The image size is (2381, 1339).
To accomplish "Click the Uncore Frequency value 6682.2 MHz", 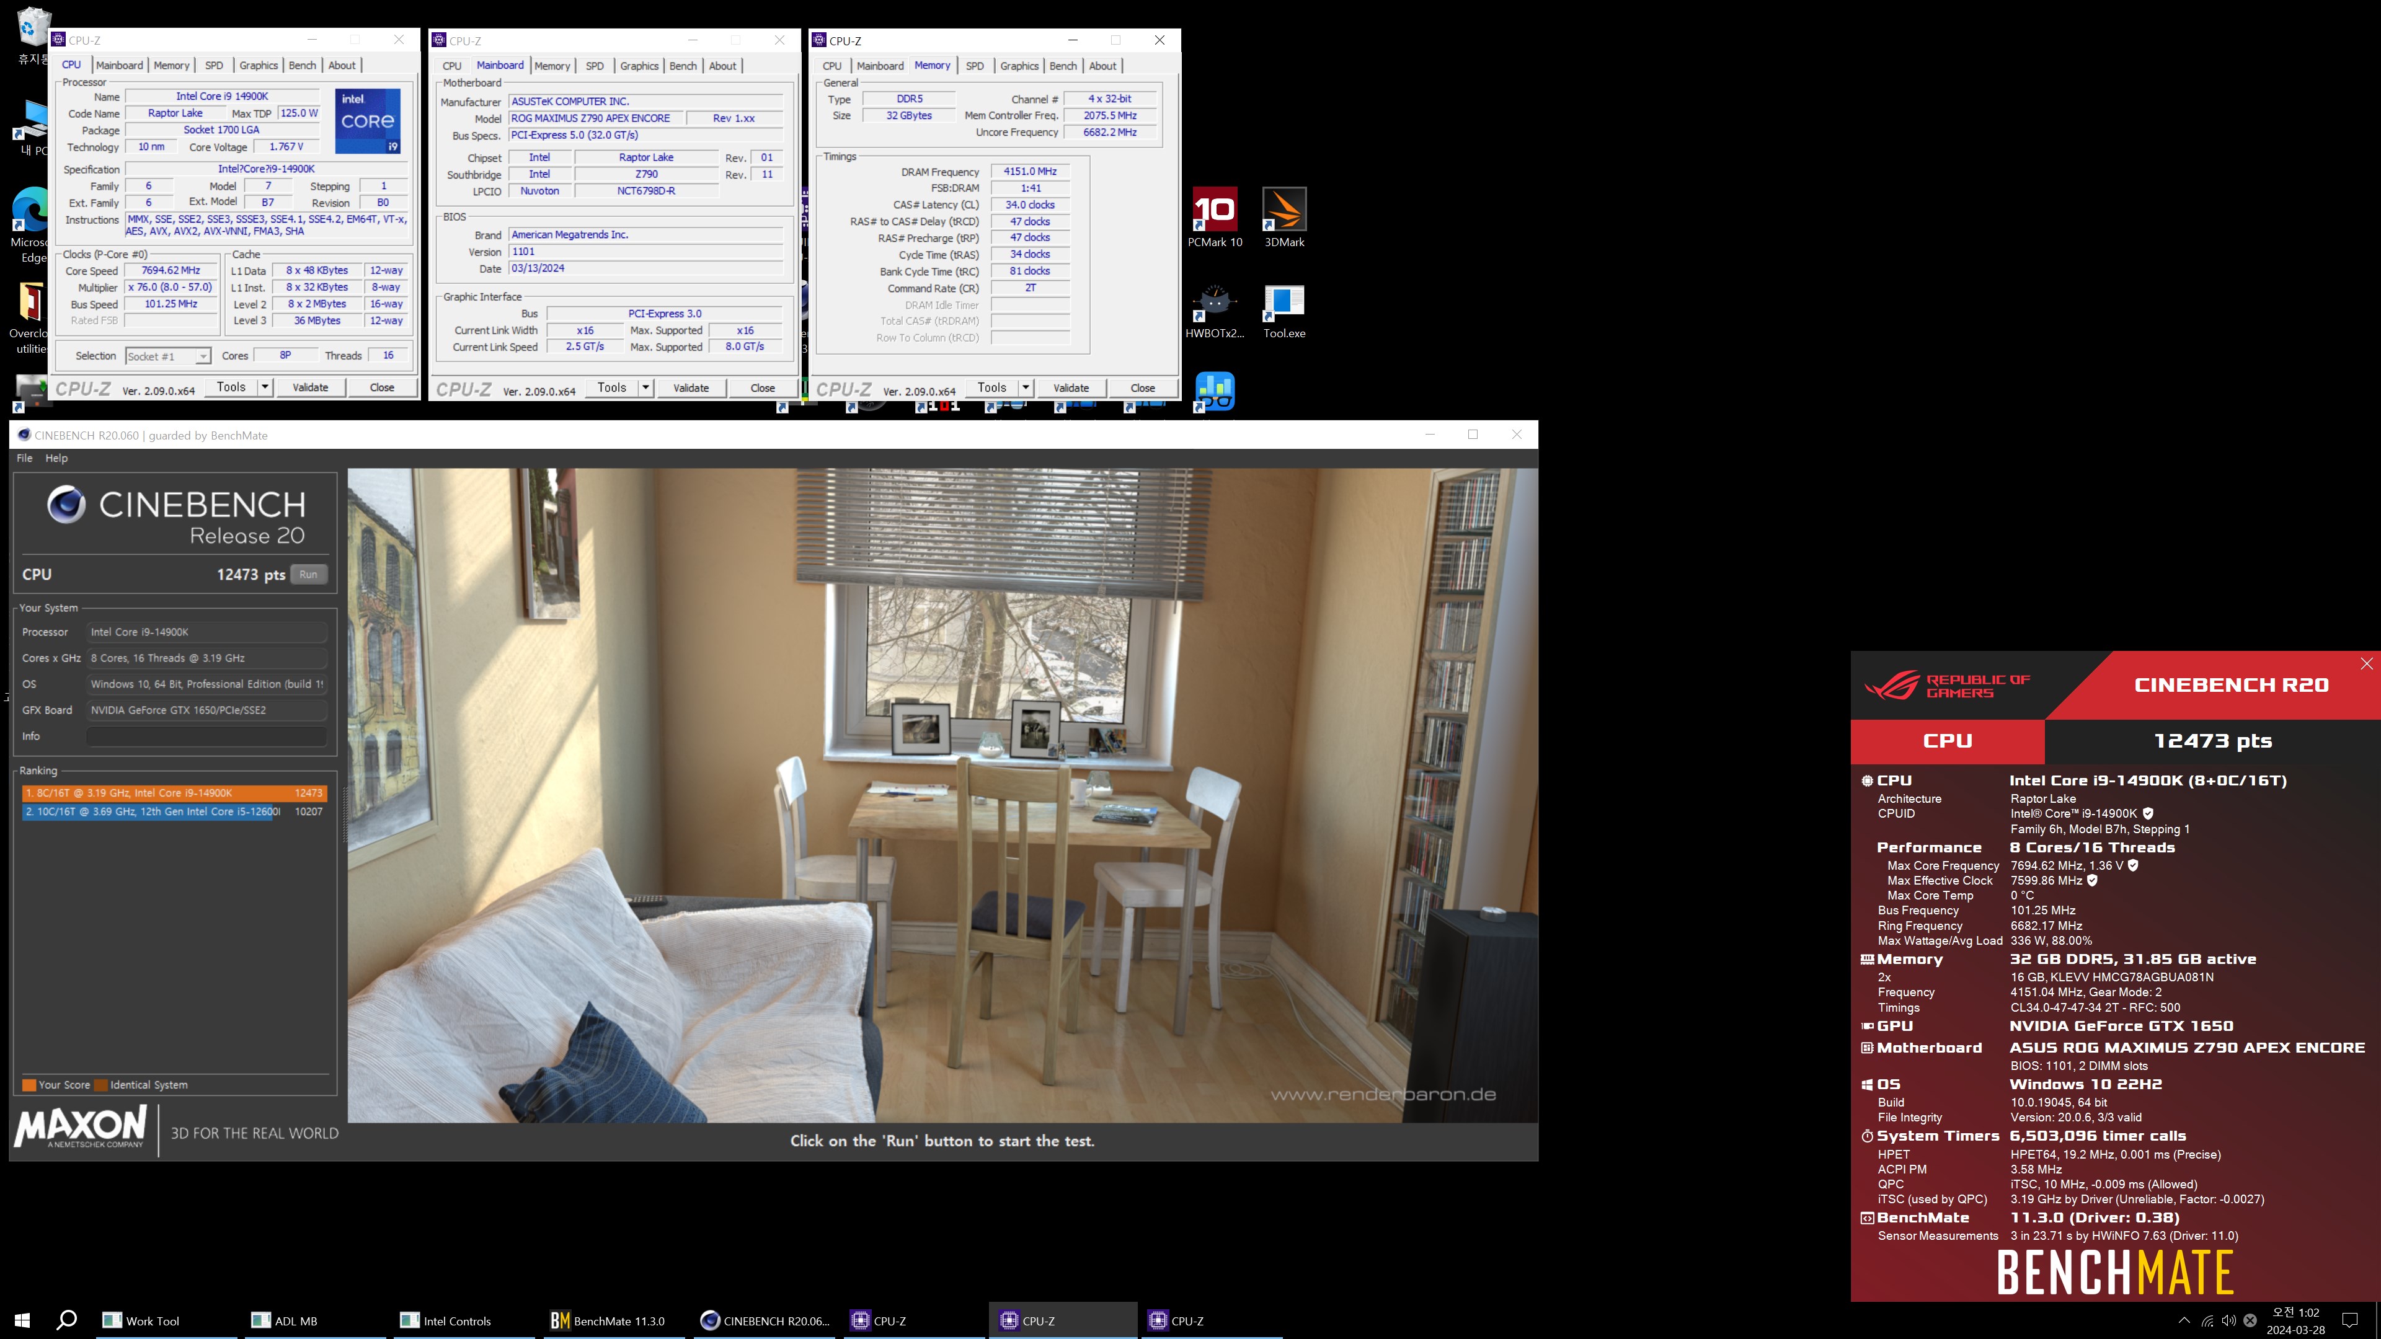I will point(1110,132).
